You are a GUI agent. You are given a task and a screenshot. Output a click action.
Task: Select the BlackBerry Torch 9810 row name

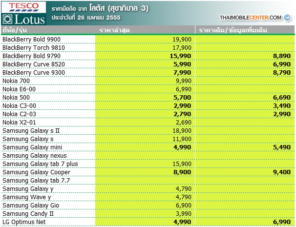34,48
